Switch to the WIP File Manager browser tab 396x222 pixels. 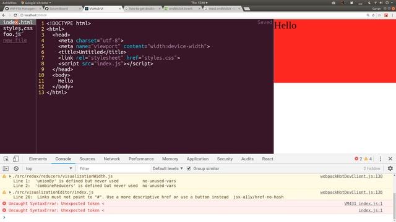click(x=23, y=9)
